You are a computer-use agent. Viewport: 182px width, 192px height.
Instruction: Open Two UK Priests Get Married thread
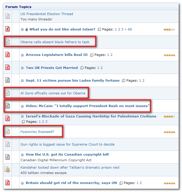pyautogui.click(x=52, y=68)
